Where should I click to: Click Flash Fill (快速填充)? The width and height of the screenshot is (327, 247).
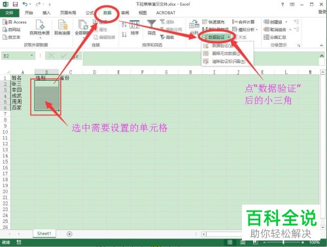(x=213, y=22)
